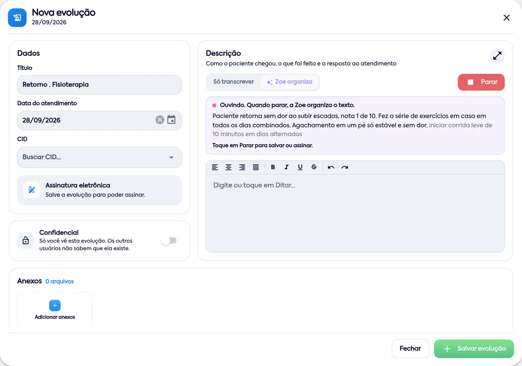This screenshot has width=522, height=366.
Task: Click the Confidencial lock icon
Action: tap(26, 240)
